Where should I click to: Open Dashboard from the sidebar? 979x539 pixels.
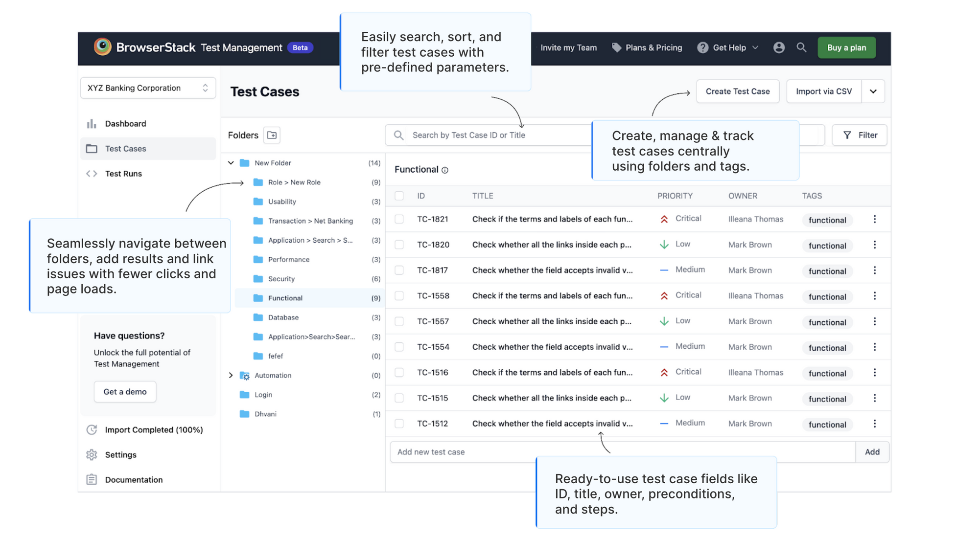(x=125, y=124)
